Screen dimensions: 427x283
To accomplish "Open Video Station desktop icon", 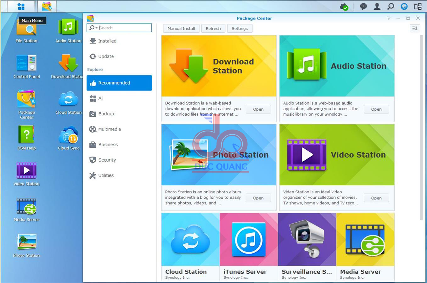I will 26,174.
